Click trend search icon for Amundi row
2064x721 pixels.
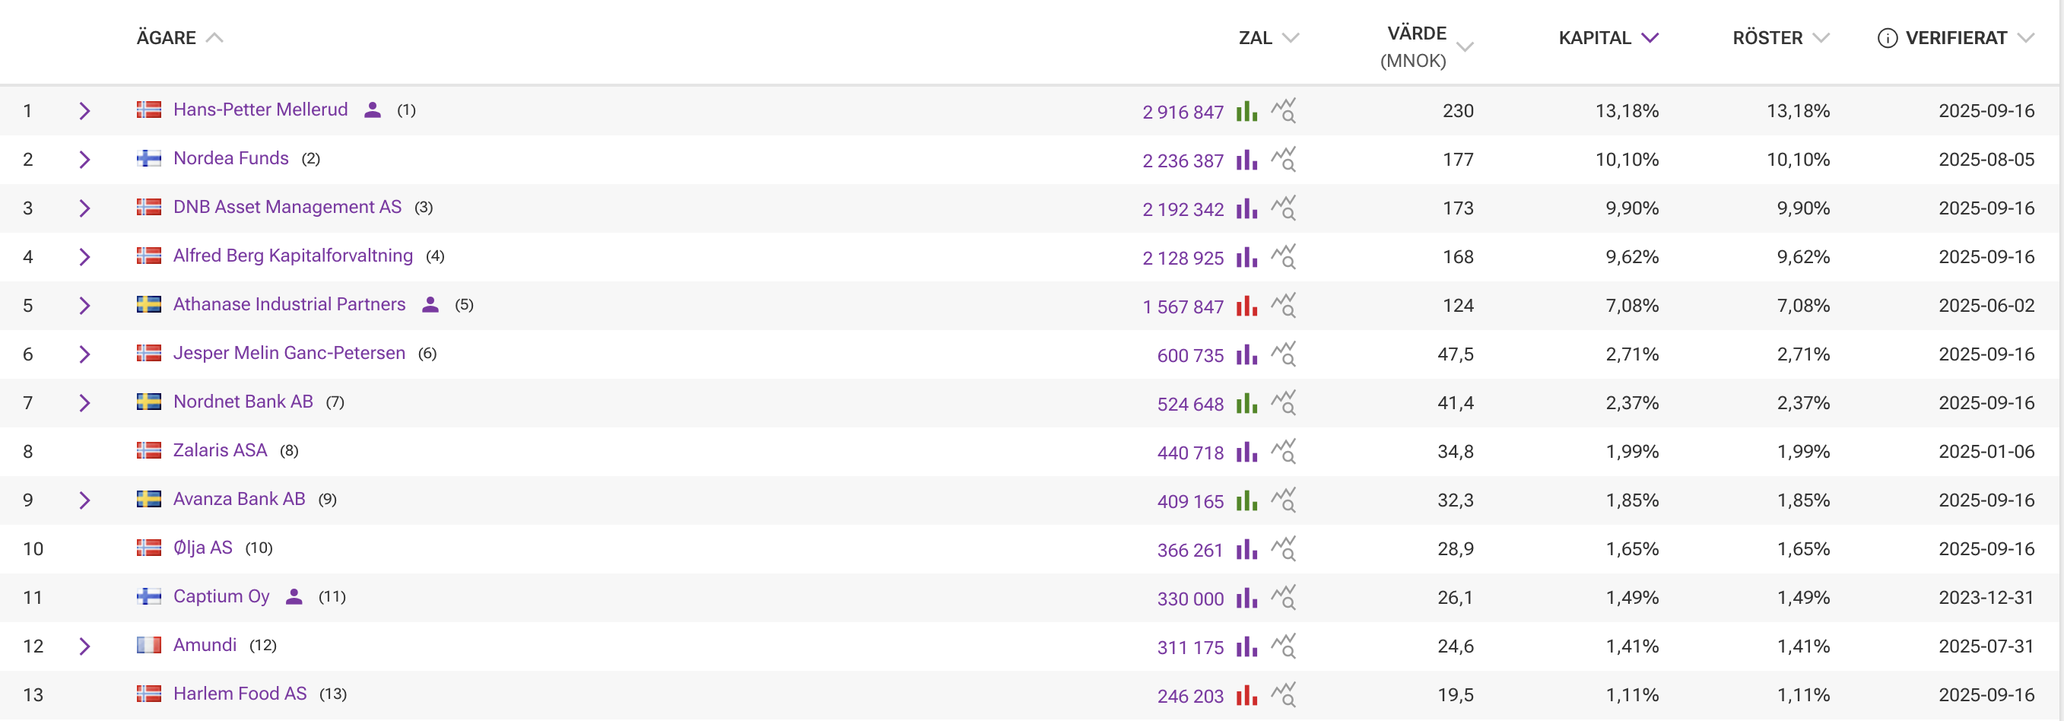coord(1284,646)
